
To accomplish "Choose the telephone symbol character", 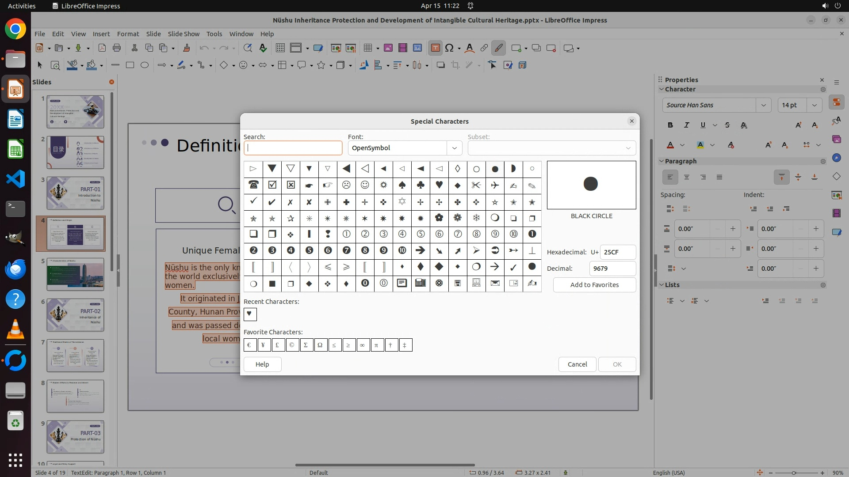I will [253, 185].
